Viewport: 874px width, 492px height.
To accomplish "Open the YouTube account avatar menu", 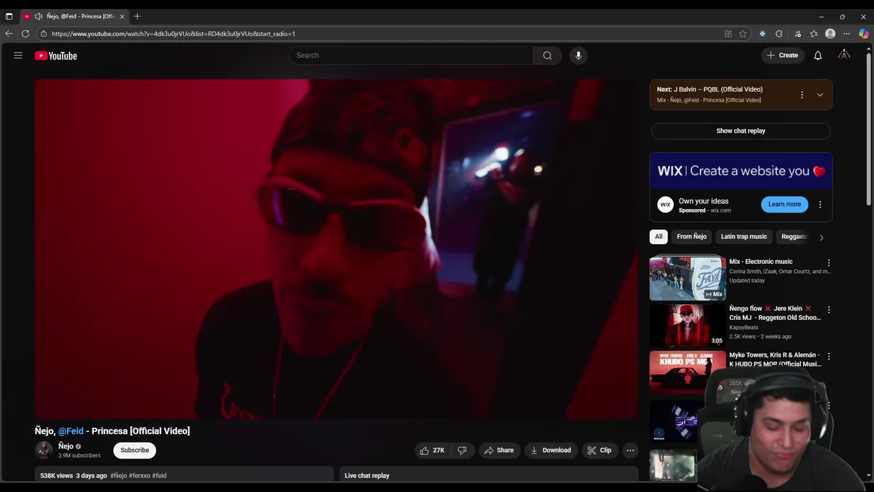I will click(844, 55).
